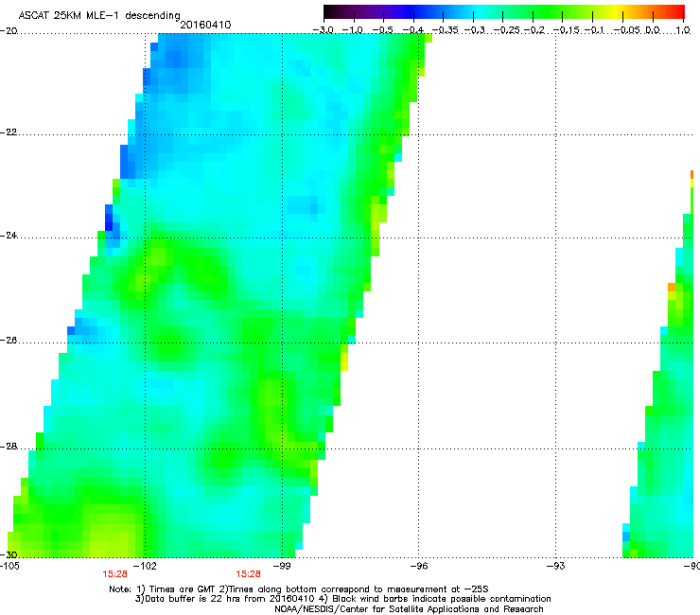This screenshot has height=615, width=700.
Task: Click the '-22' latitude axis label
Action: pos(9,132)
